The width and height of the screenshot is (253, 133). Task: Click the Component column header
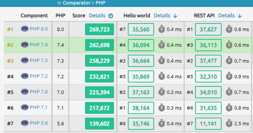[34, 16]
